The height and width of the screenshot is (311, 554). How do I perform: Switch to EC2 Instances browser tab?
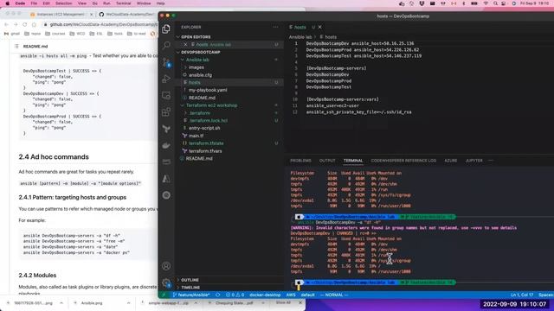[61, 15]
